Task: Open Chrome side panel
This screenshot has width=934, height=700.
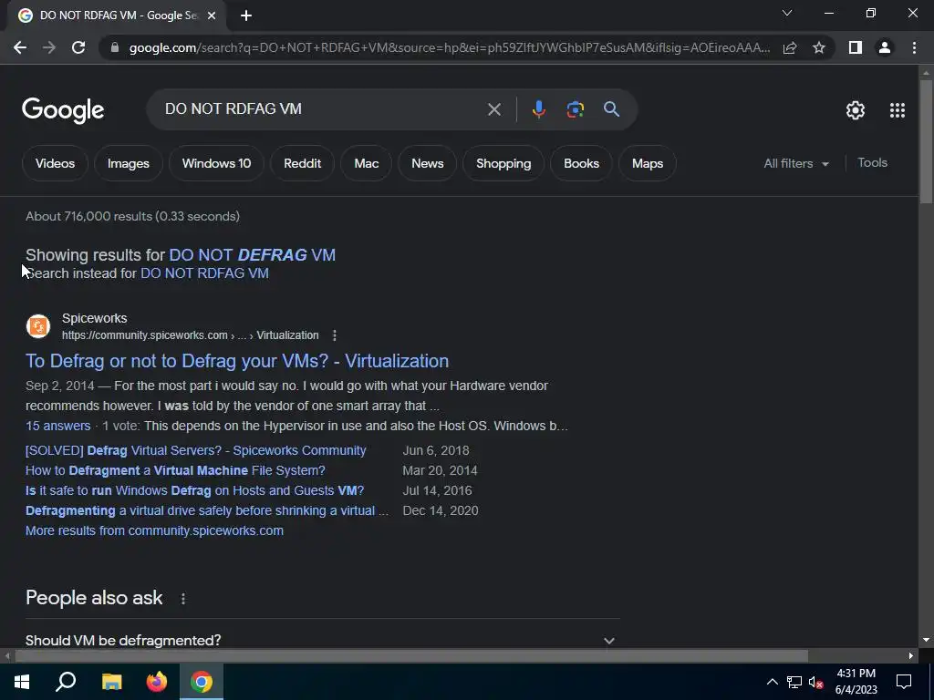Action: tap(856, 47)
